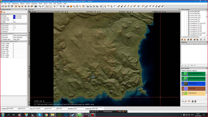Toggle visibility eye of top green wrp layer
Viewport: 208px width, 117px height.
click(x=183, y=74)
